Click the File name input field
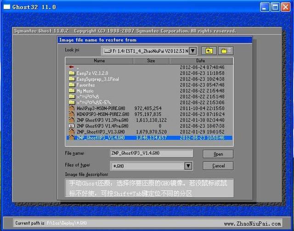294x231 pixels. 151,153
